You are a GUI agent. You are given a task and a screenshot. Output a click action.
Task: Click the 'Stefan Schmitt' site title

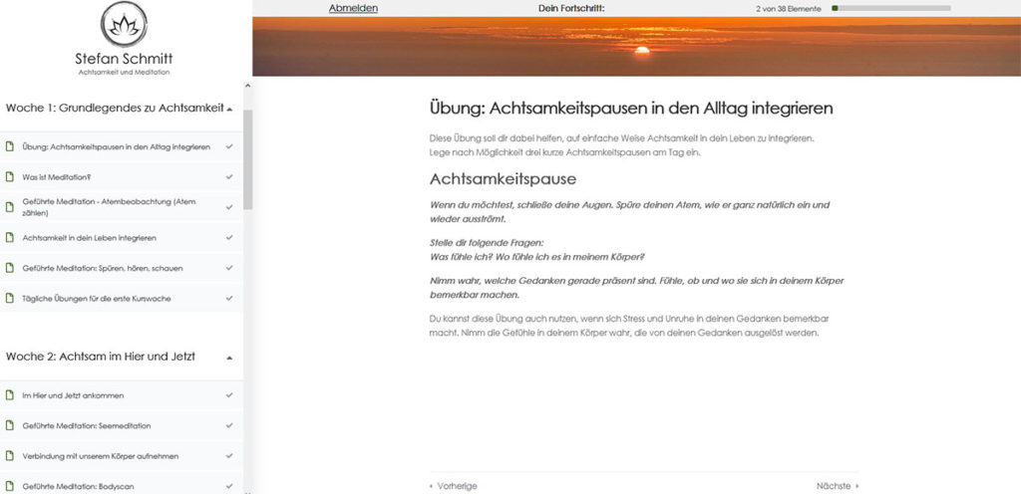coord(124,59)
